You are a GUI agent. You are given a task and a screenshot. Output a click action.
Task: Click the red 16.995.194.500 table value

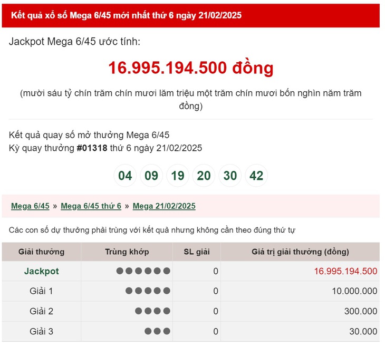point(345,271)
